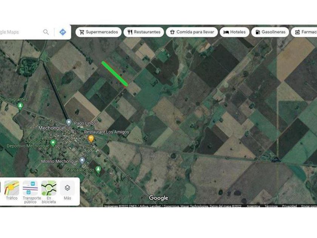Filter by Supermercados chip
Image resolution: width=317 pixels, height=238 pixels.
98,32
